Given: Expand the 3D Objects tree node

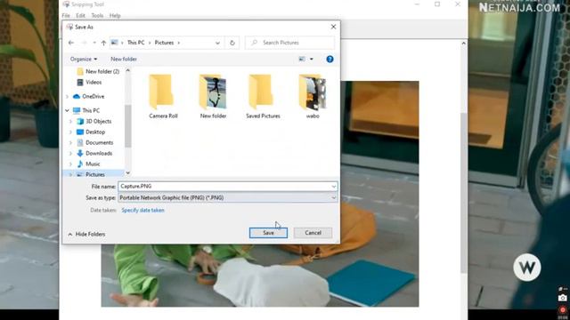Looking at the screenshot, I should point(70,121).
